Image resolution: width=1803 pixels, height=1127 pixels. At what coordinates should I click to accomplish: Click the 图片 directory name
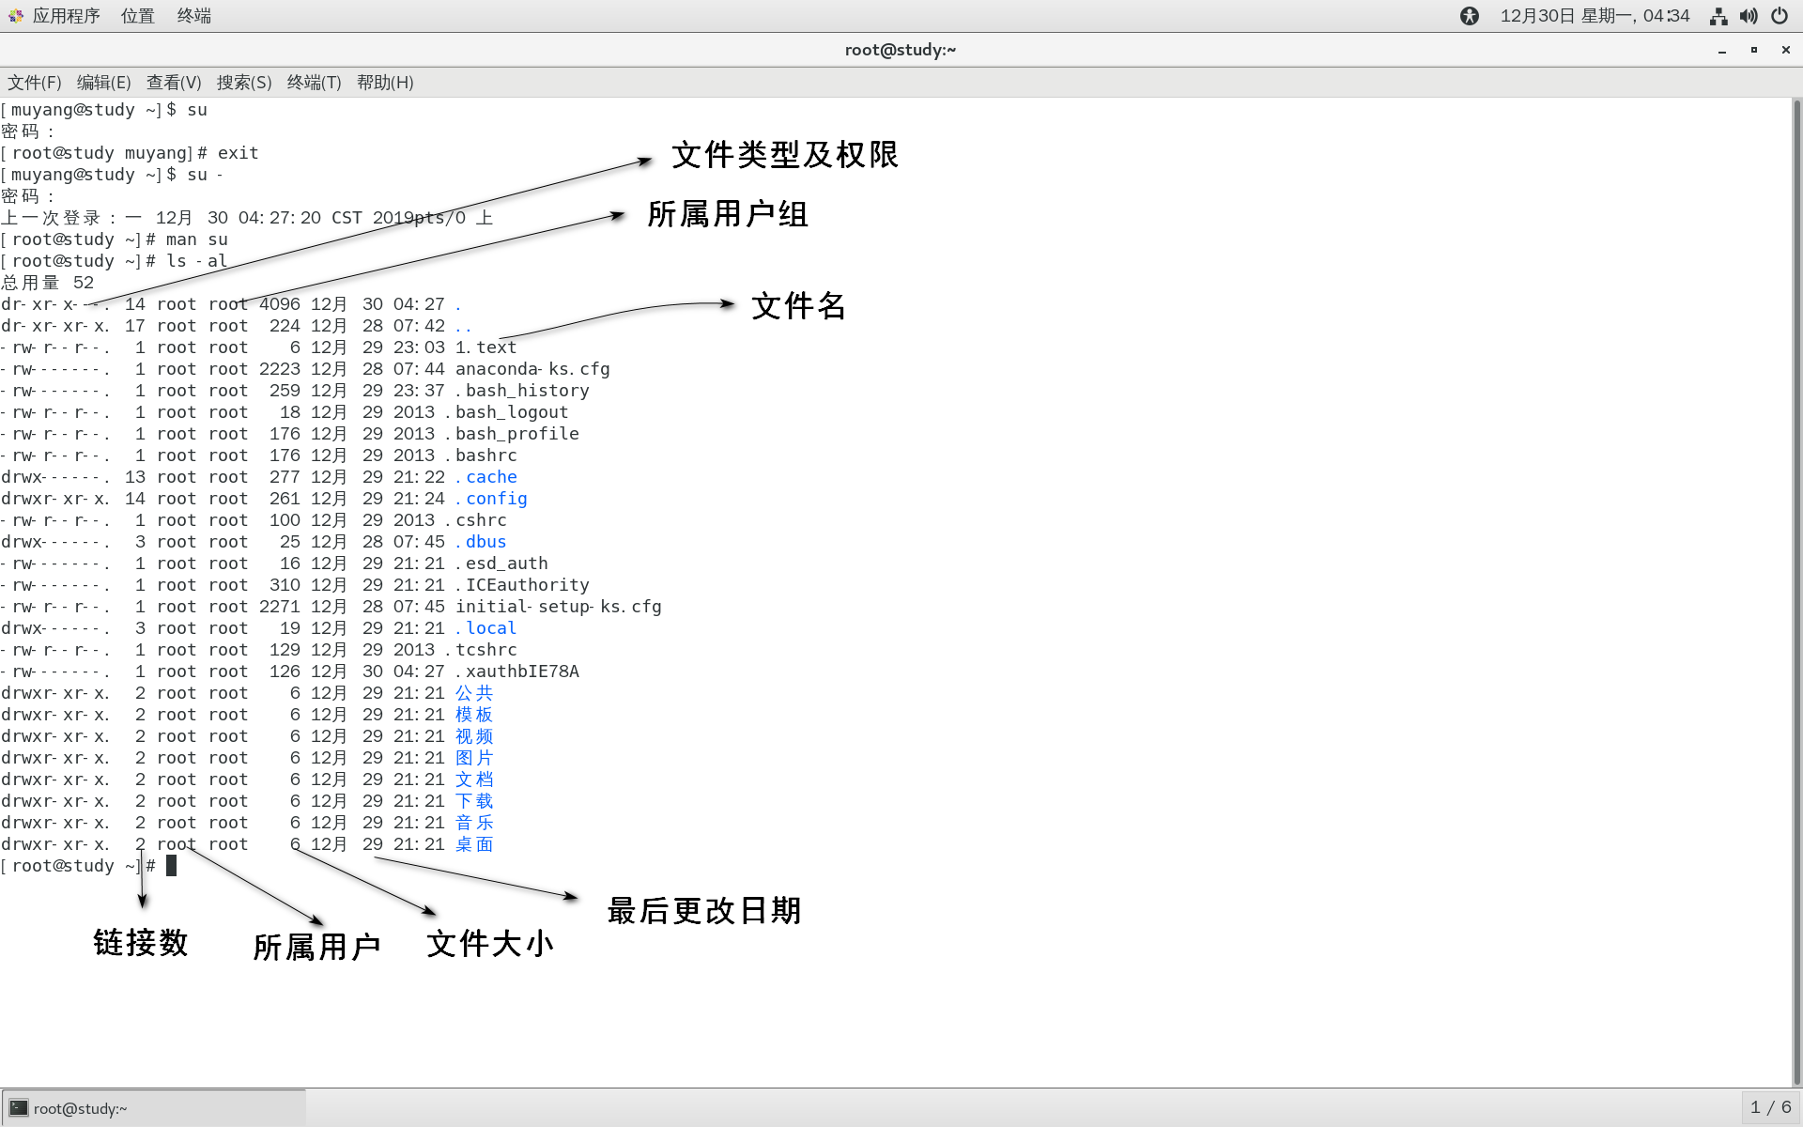(x=474, y=758)
